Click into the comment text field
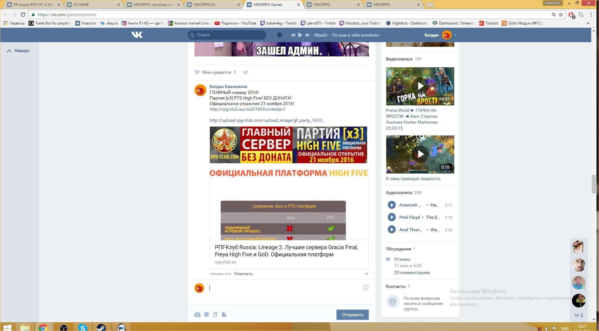 point(284,288)
